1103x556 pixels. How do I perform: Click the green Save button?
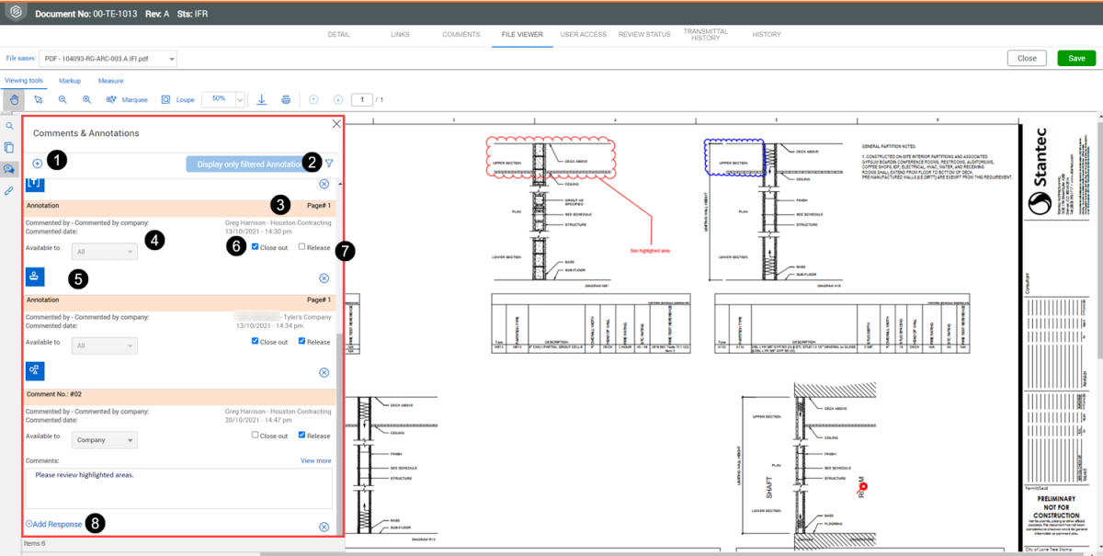(x=1076, y=58)
